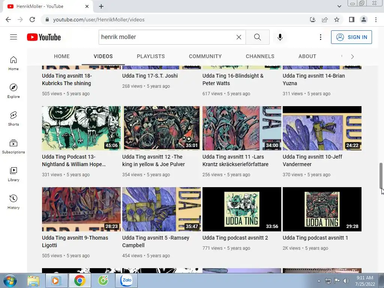Open Explore in sidebar
The height and width of the screenshot is (288, 384).
tap(13, 91)
